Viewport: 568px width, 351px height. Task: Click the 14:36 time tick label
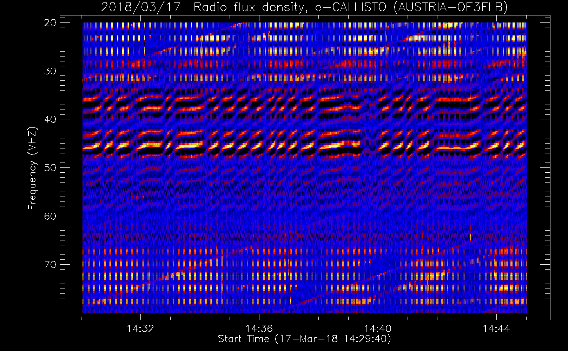[x=259, y=329]
